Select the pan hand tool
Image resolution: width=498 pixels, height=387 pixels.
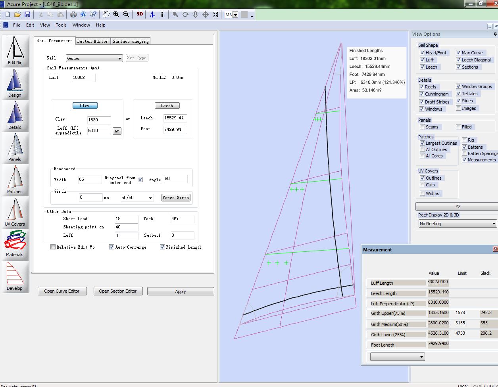tap(106, 14)
